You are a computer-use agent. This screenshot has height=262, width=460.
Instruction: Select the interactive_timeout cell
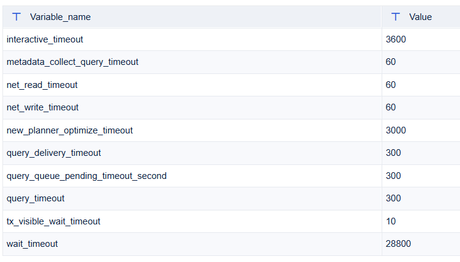point(192,39)
